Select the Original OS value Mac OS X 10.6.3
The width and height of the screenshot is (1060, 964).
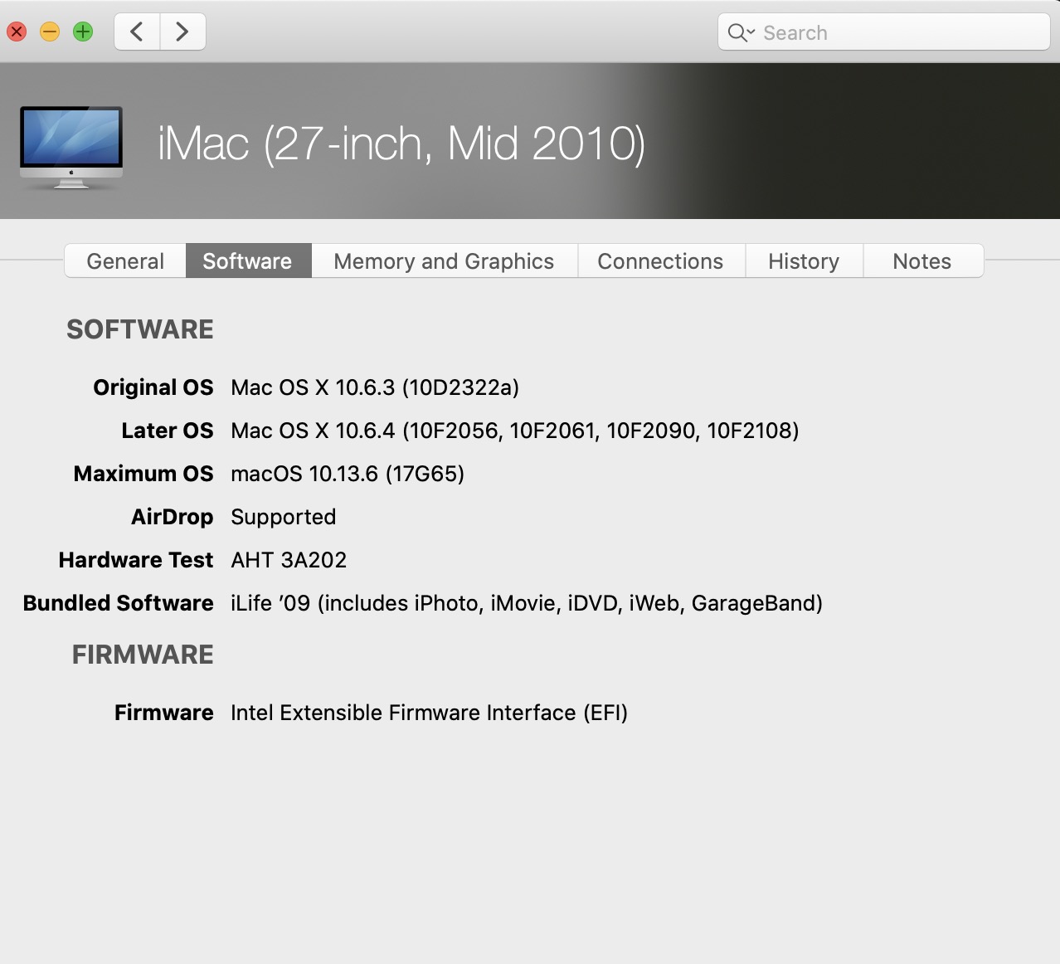tap(375, 387)
